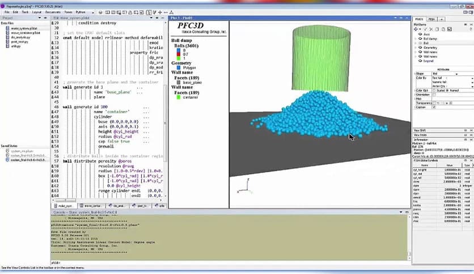The height and width of the screenshot is (274, 474).
Task: Select move_container.p3dat in Data Files
Action: pos(26,33)
